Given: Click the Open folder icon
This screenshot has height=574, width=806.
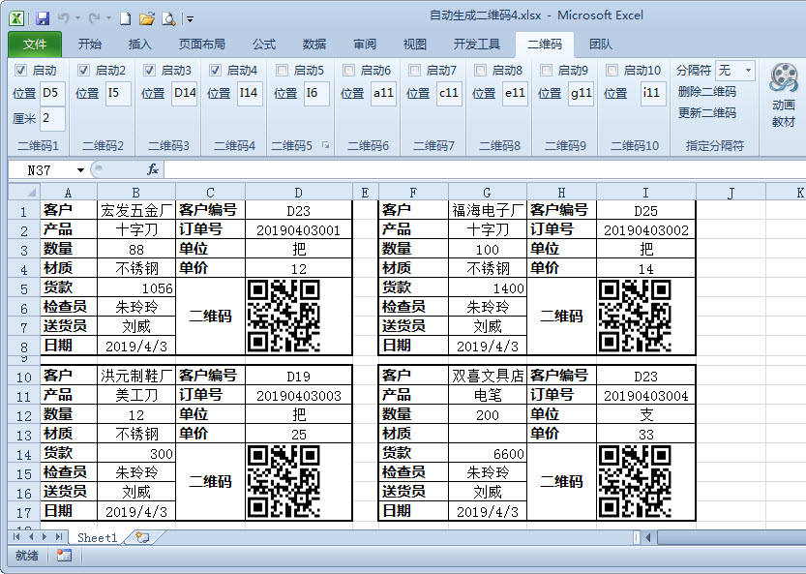Looking at the screenshot, I should (x=147, y=19).
